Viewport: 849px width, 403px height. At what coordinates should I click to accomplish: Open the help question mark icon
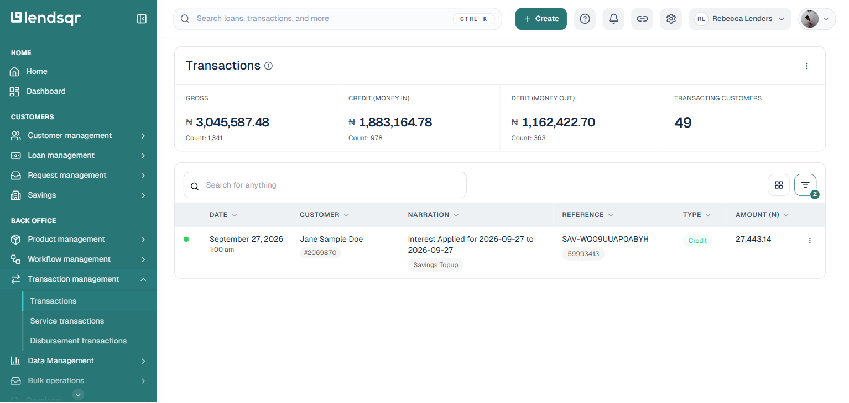tap(585, 19)
